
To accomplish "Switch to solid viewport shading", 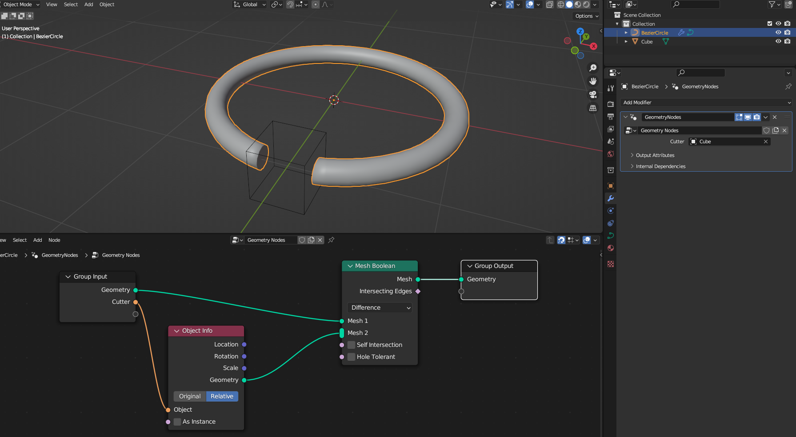I will click(569, 4).
